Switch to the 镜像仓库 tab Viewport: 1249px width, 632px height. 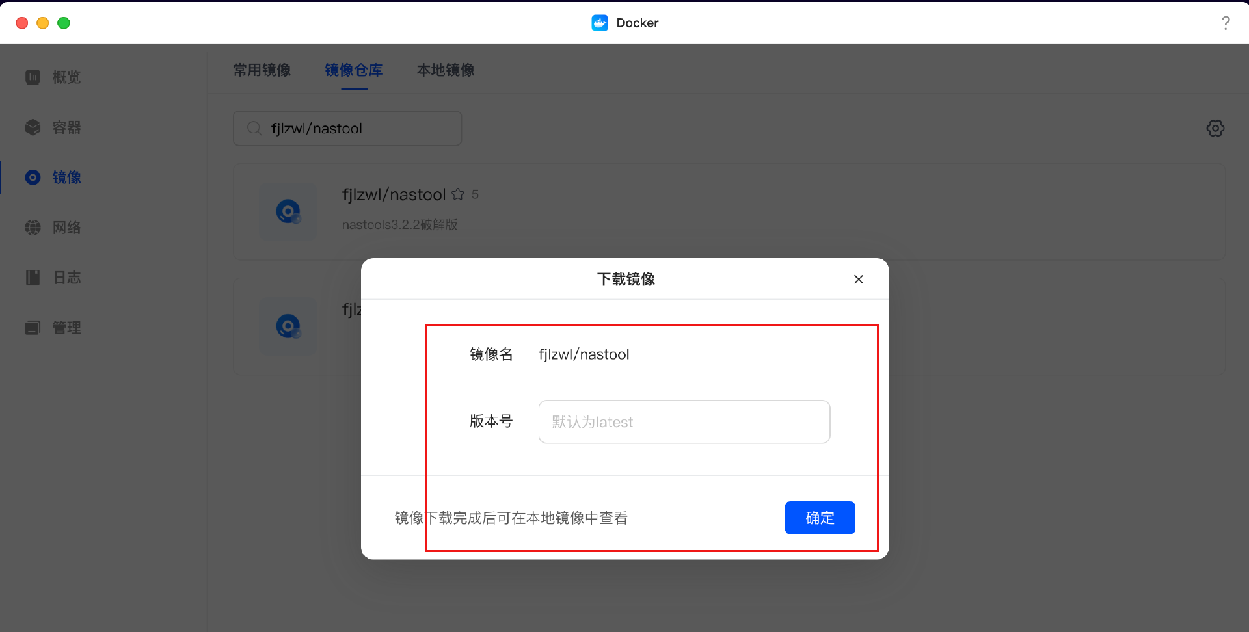pos(354,70)
